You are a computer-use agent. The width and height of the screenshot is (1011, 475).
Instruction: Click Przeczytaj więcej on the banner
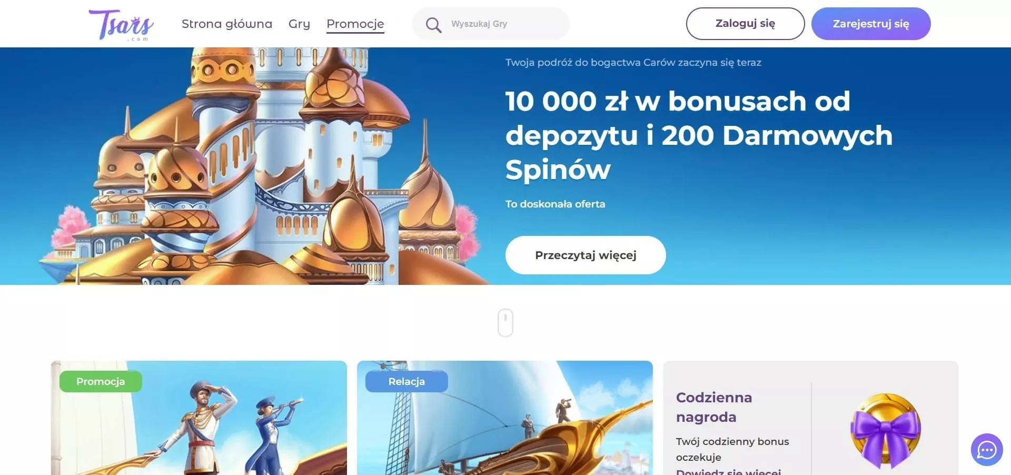[x=586, y=255]
